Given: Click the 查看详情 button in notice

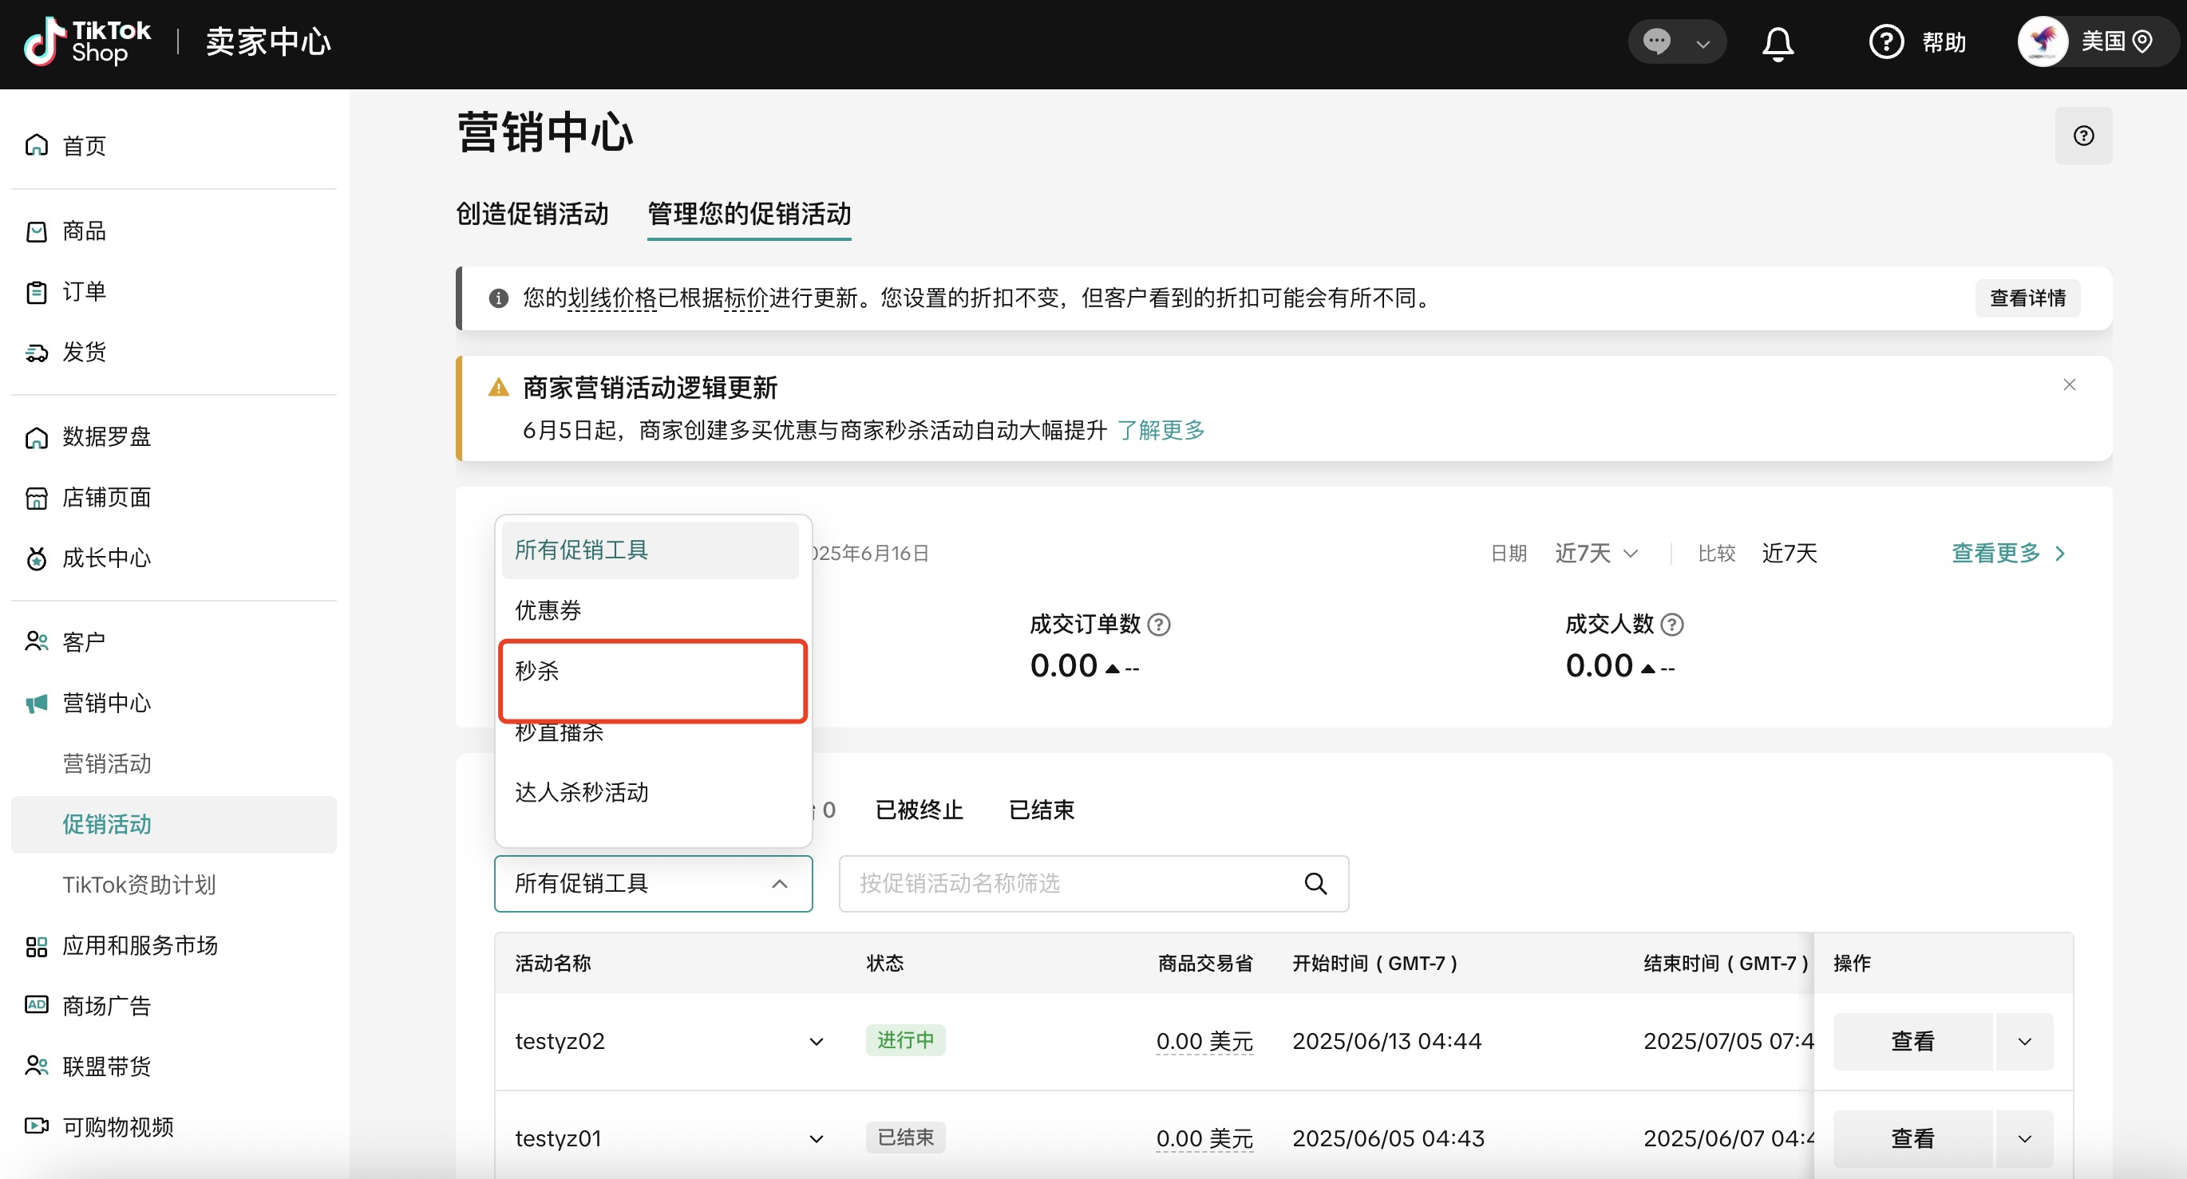Looking at the screenshot, I should tap(2027, 298).
